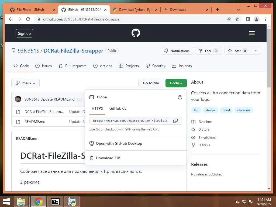Click the network tray icon

(x=244, y=202)
